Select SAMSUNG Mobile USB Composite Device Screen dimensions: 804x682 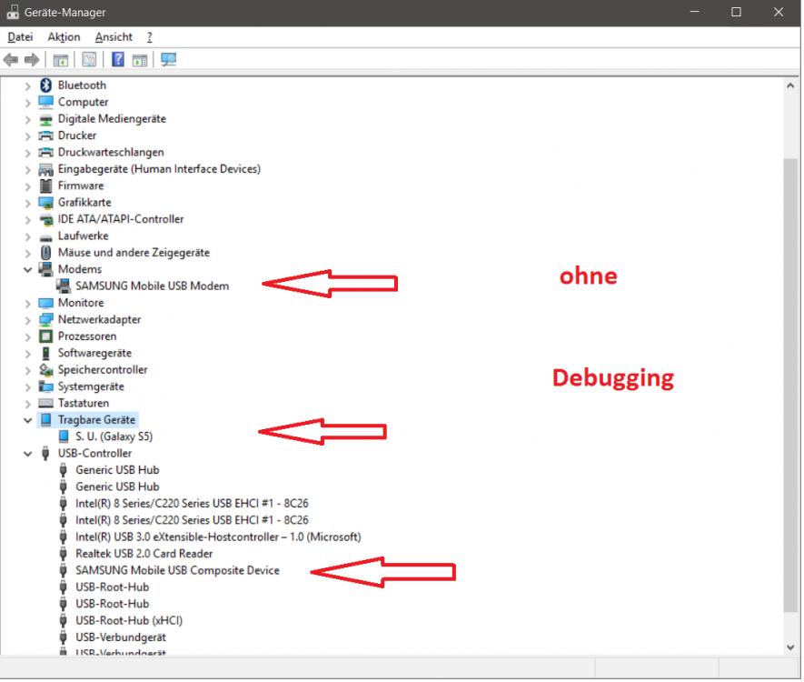(x=178, y=570)
